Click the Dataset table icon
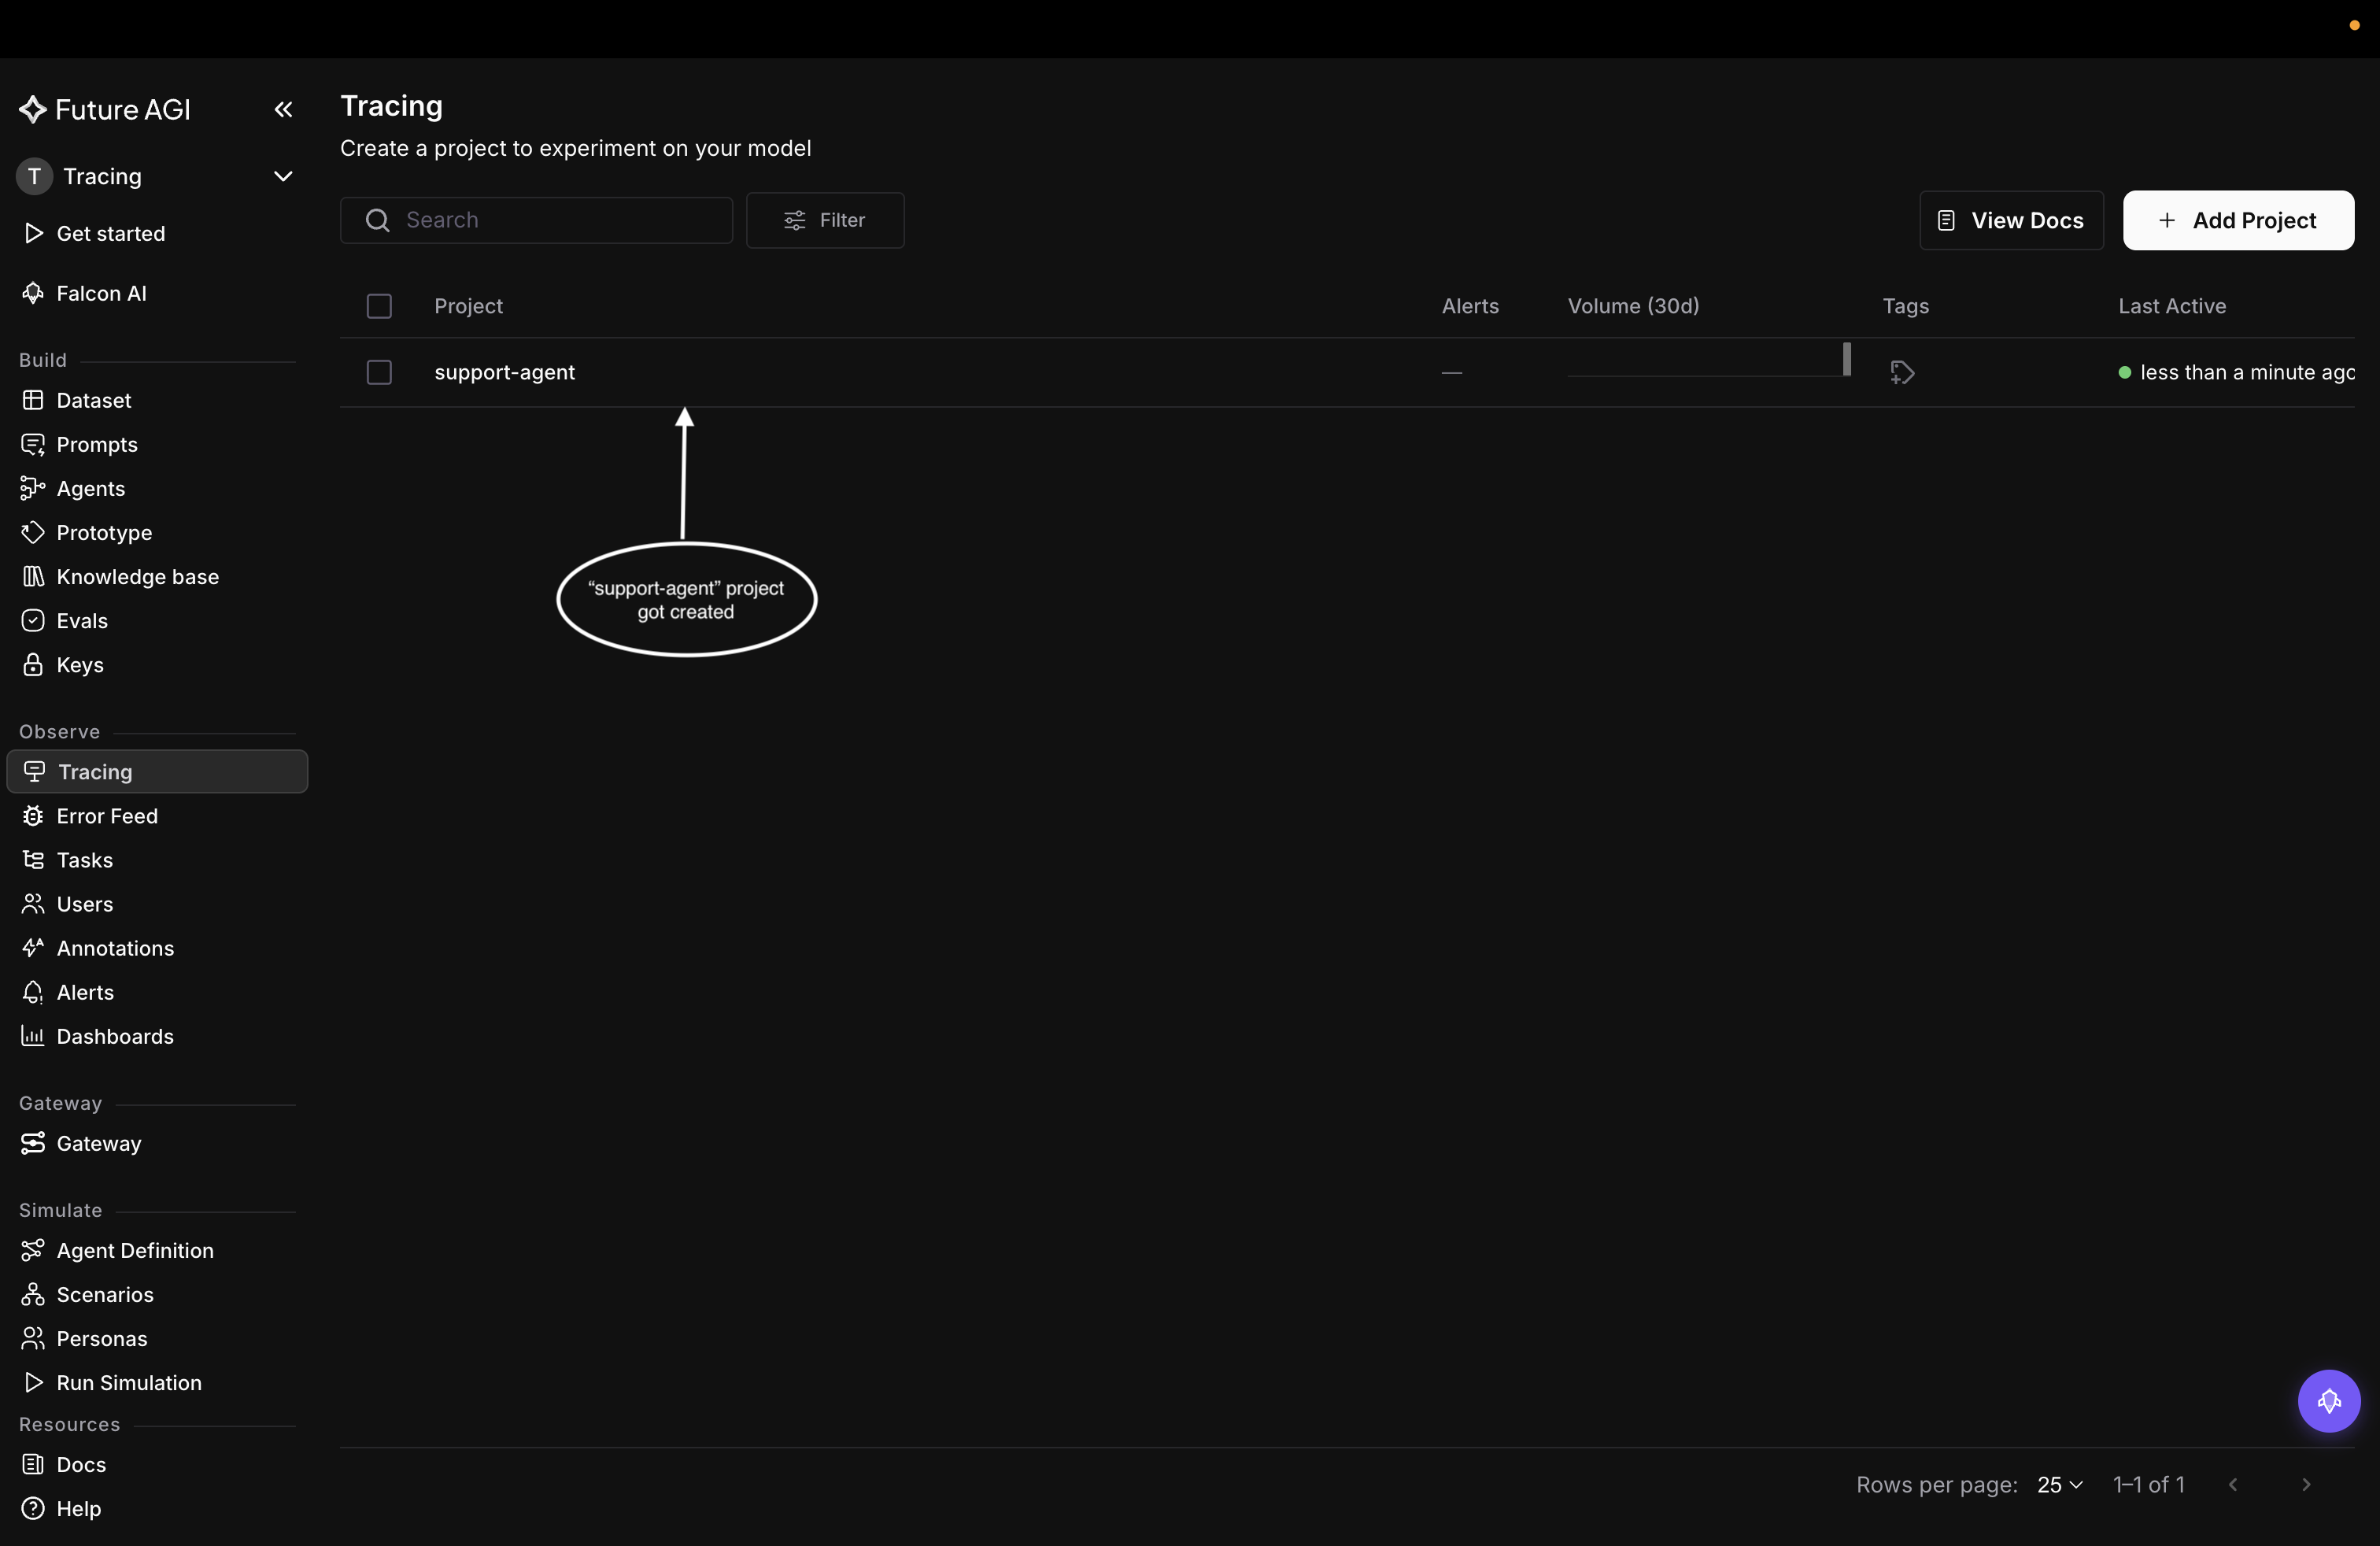The width and height of the screenshot is (2380, 1546). 33,400
